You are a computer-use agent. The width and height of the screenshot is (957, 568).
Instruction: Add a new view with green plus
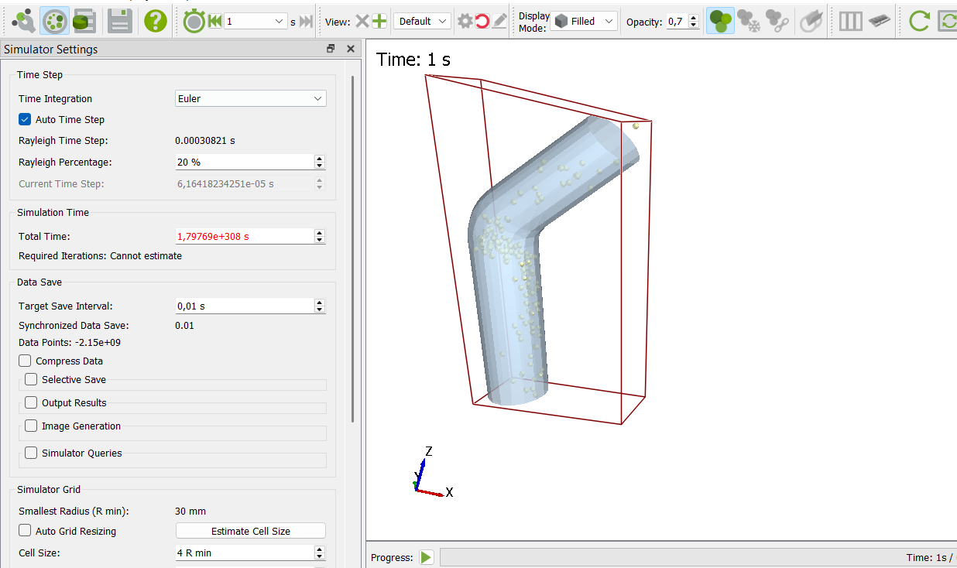point(379,22)
